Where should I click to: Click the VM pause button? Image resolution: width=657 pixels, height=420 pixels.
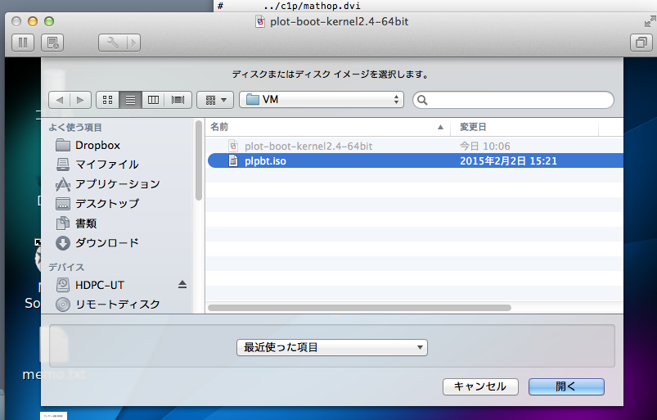point(23,43)
